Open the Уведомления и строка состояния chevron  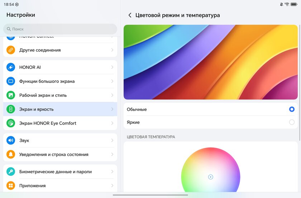(x=112, y=154)
